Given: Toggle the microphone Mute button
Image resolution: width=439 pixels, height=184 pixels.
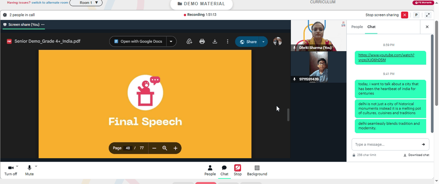Looking at the screenshot, I should point(29,170).
